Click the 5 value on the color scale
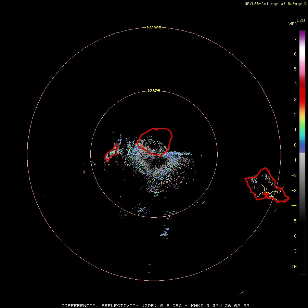308x308 pixels. click(x=295, y=69)
